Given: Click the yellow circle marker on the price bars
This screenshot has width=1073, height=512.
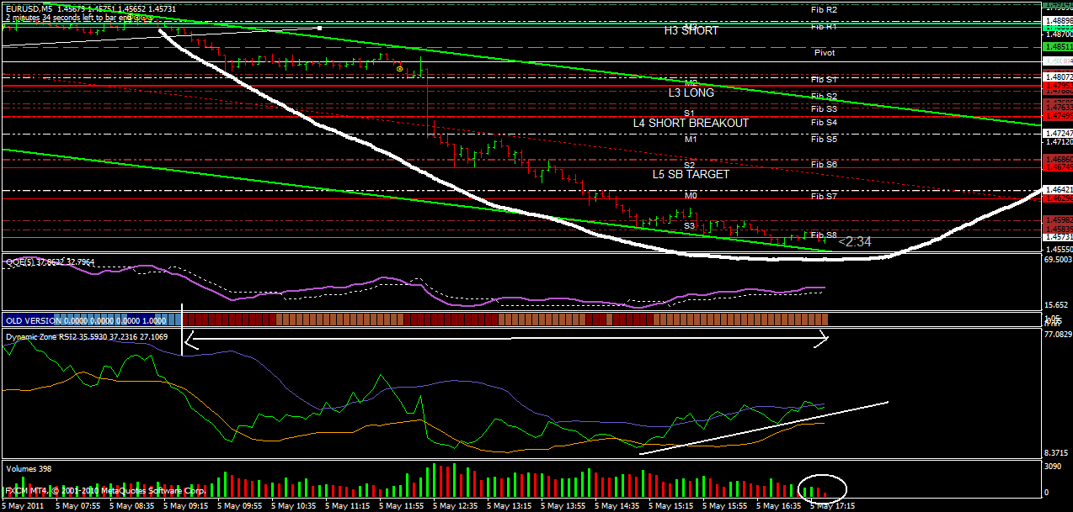Looking at the screenshot, I should coord(401,69).
